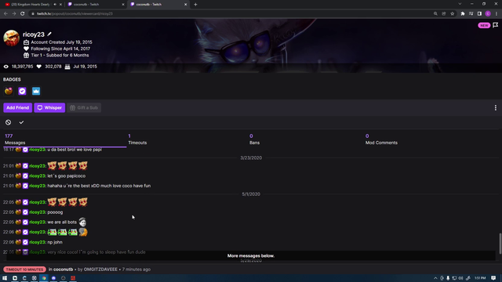Open the three-dot more options menu

pos(495,108)
